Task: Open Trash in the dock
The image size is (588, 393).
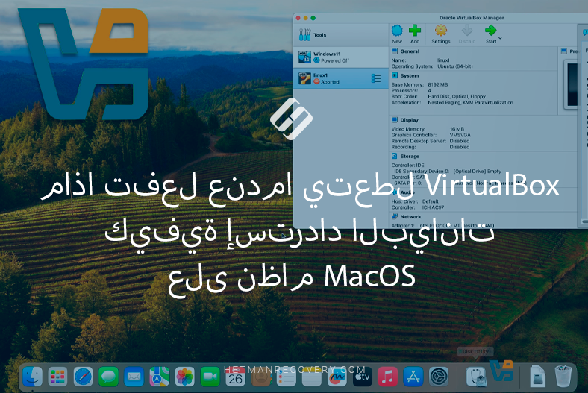Action: 563,377
